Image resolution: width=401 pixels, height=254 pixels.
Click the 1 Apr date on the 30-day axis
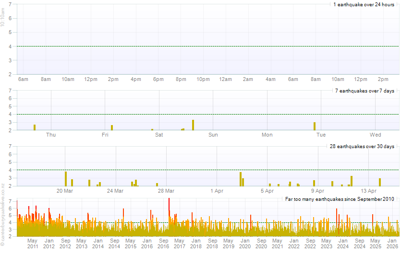[217, 191]
